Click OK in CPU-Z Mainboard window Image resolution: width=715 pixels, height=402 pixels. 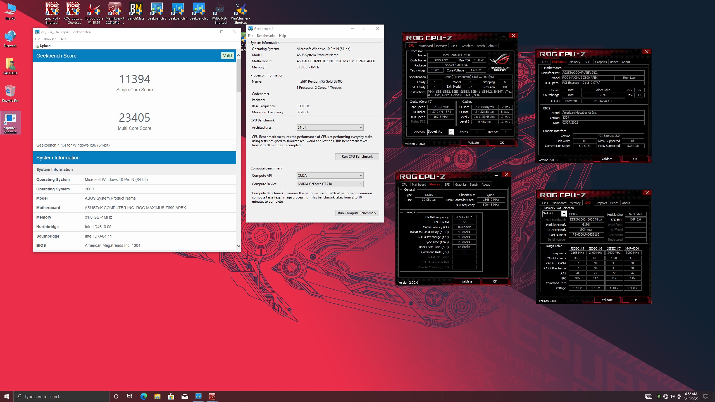tap(635, 159)
